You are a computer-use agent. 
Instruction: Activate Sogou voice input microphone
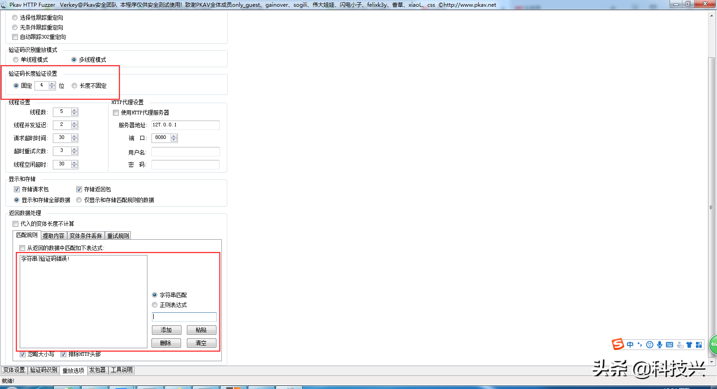click(x=660, y=345)
